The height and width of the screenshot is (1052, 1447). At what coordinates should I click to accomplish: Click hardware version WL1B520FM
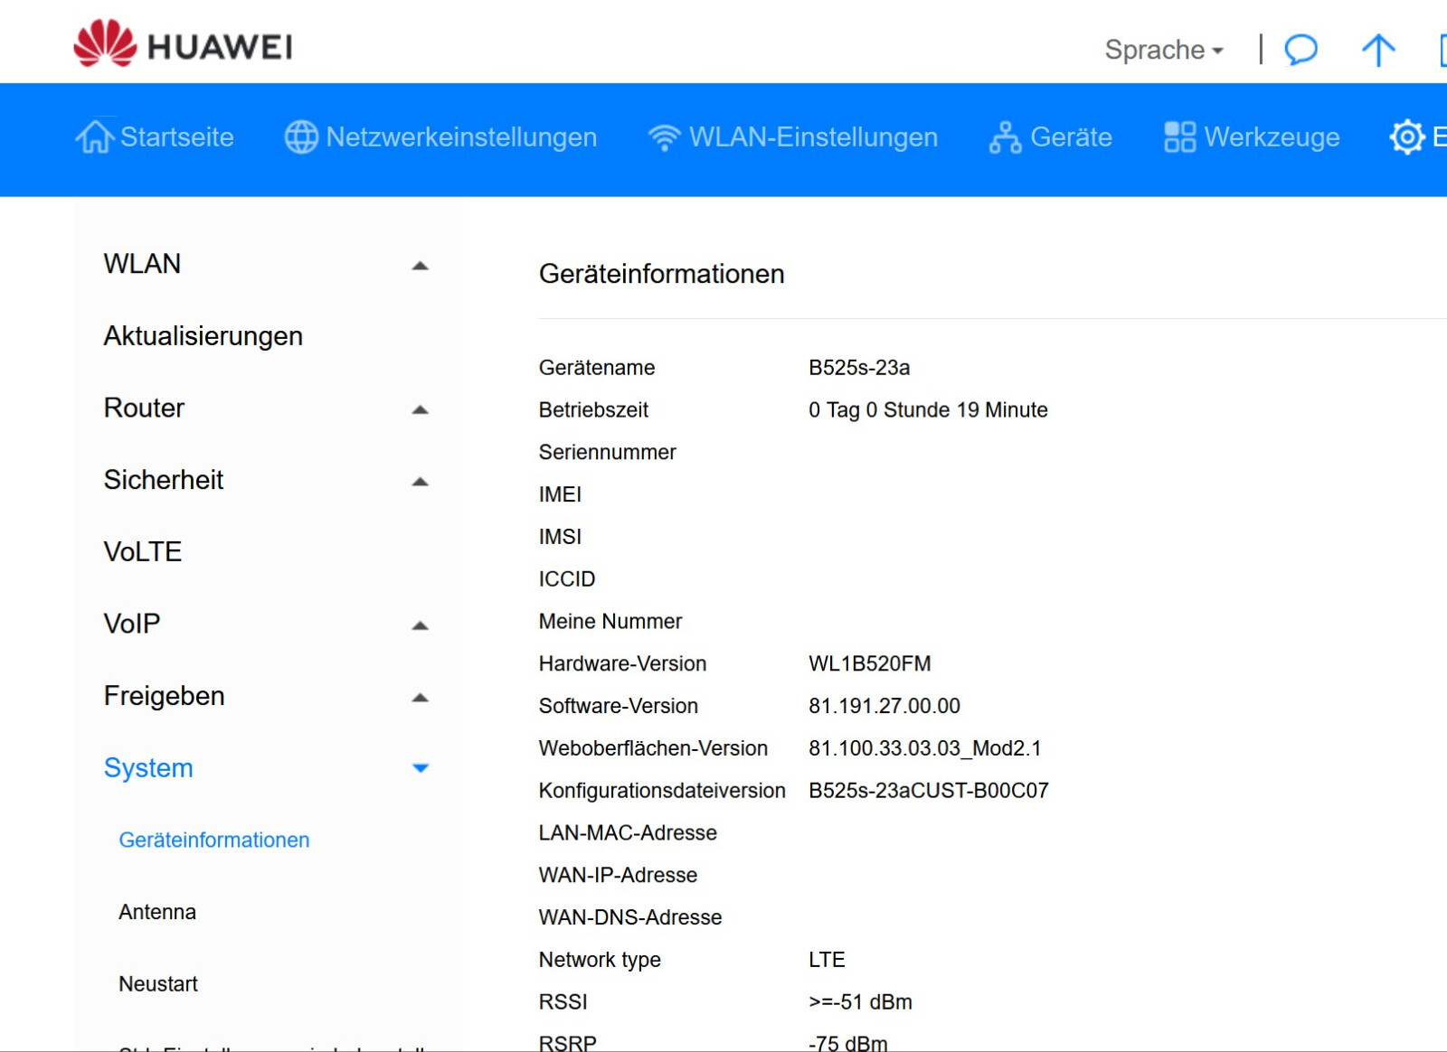coord(869,664)
